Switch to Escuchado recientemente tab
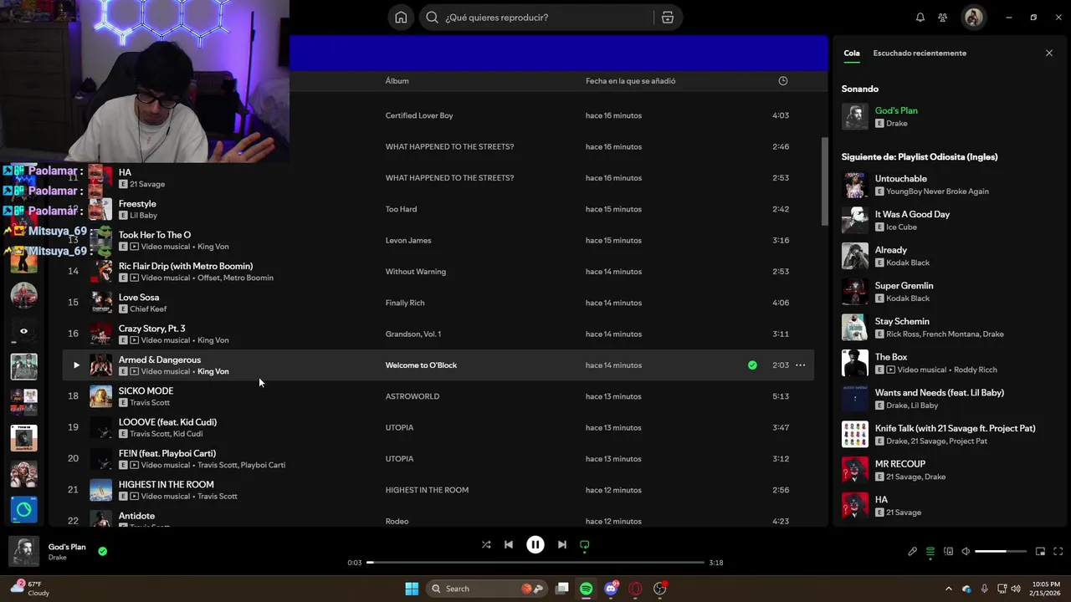Image resolution: width=1071 pixels, height=602 pixels. click(920, 54)
